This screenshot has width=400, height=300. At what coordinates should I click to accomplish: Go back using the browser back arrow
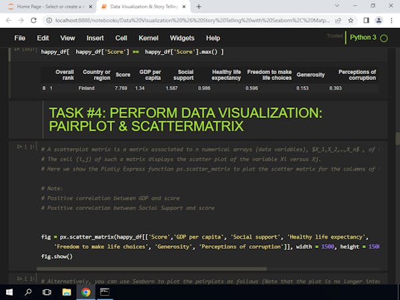tap(9, 21)
